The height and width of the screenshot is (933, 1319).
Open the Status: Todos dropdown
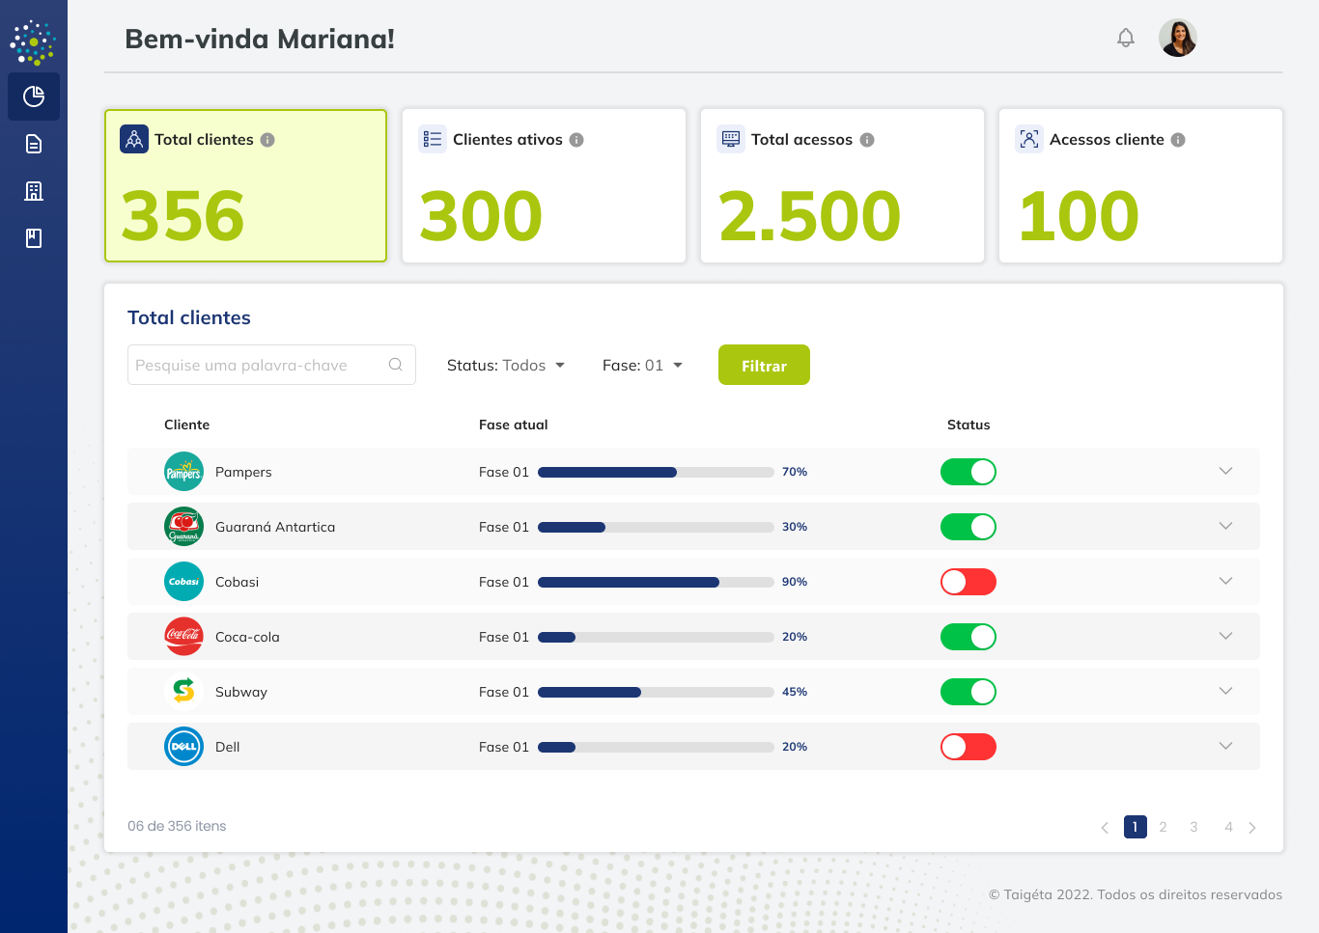505,366
